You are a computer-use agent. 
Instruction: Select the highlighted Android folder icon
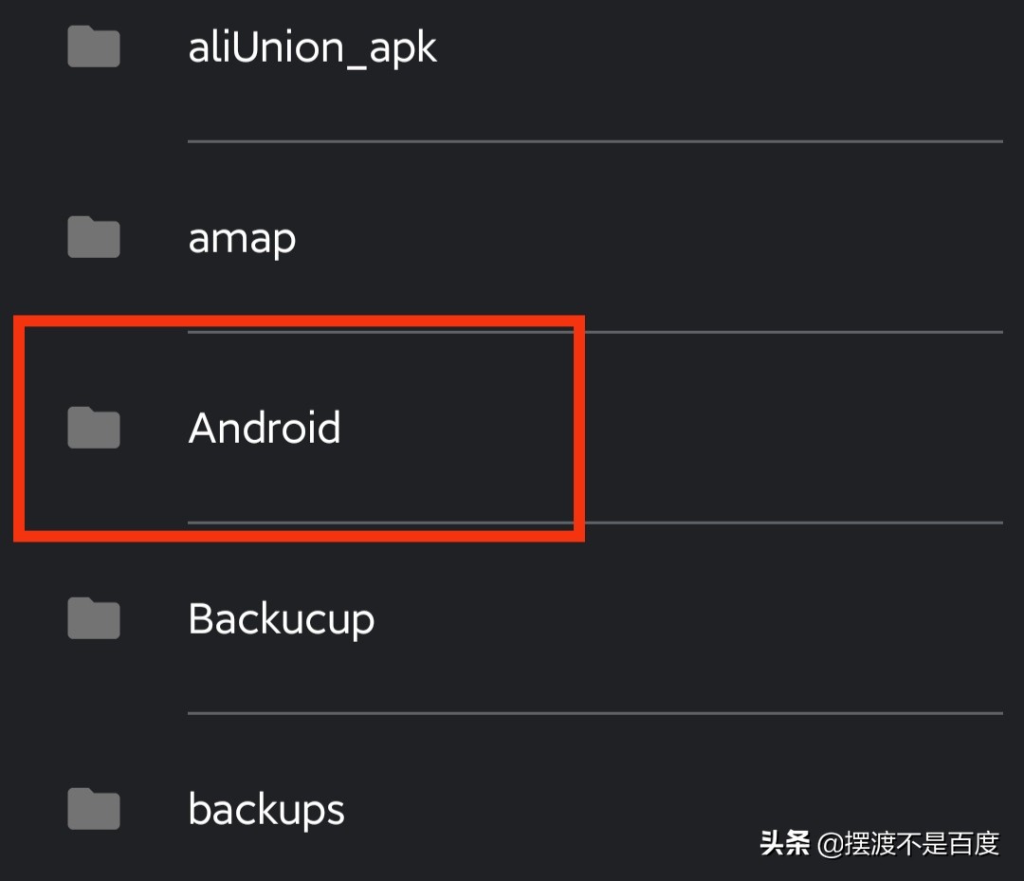tap(92, 427)
